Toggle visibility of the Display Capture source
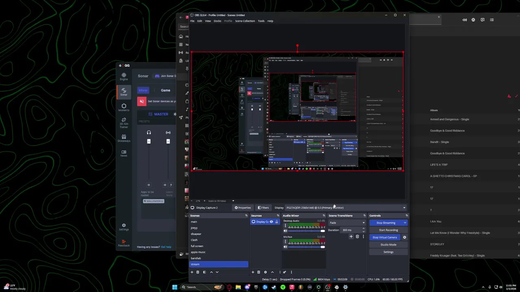Image resolution: width=520 pixels, height=292 pixels. 271,222
